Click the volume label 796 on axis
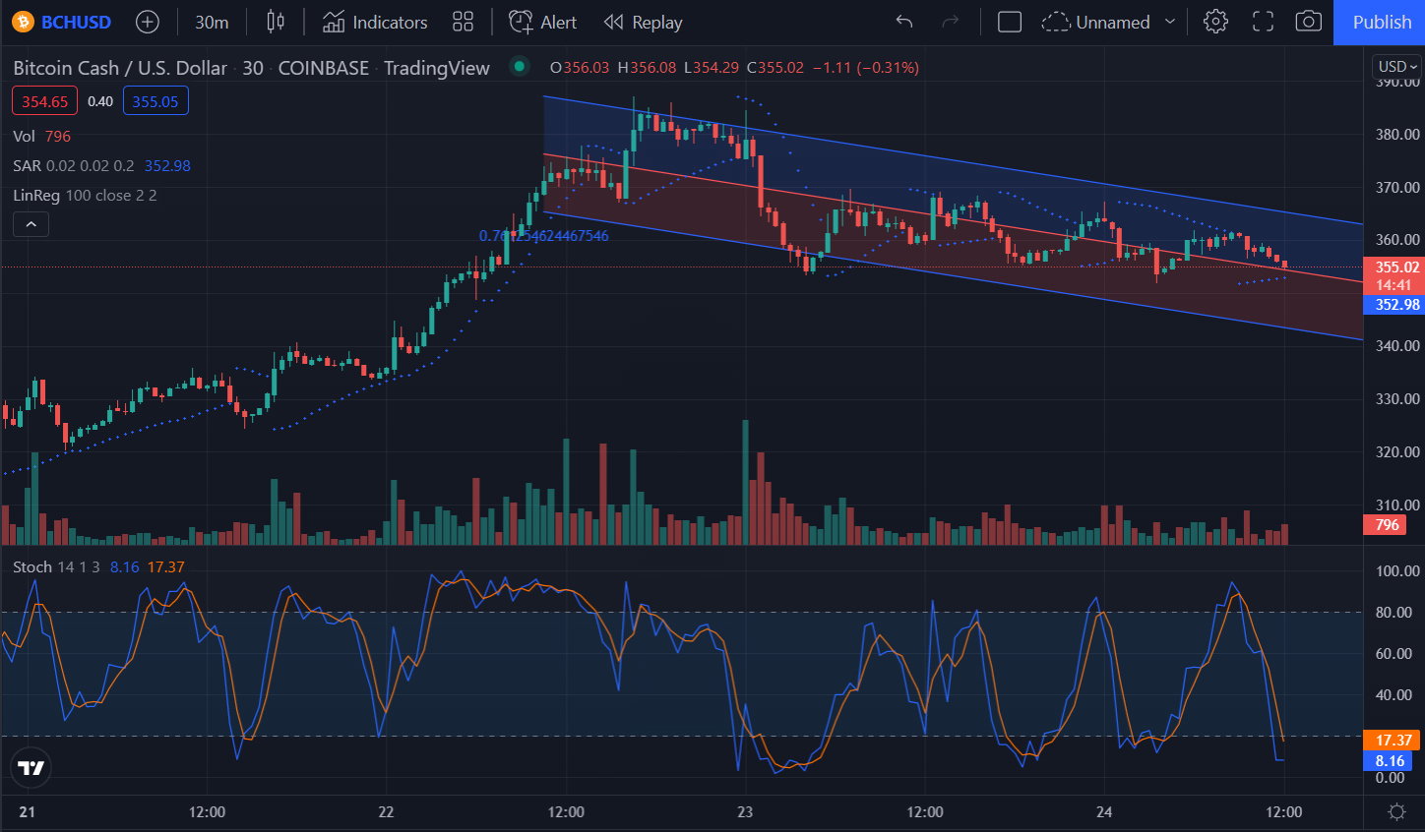Screen dimensions: 1425x832 tap(1386, 525)
